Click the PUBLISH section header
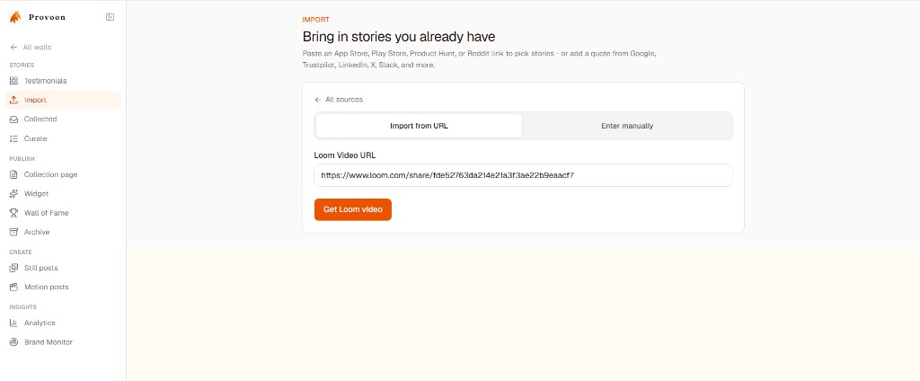Viewport: 920px width, 381px height. [22, 158]
